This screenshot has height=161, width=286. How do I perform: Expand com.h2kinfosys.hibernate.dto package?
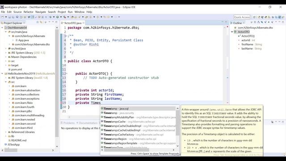tap(9, 44)
